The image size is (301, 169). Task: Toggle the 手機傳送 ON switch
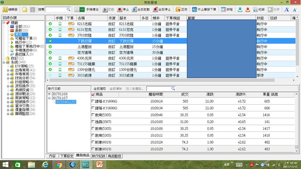click(79, 10)
